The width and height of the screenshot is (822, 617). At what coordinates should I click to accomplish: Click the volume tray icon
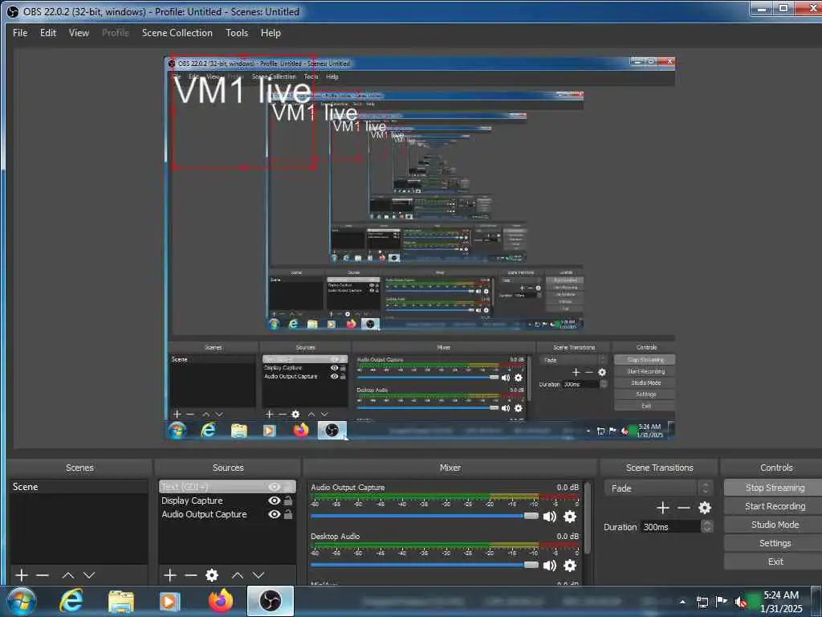pyautogui.click(x=740, y=602)
